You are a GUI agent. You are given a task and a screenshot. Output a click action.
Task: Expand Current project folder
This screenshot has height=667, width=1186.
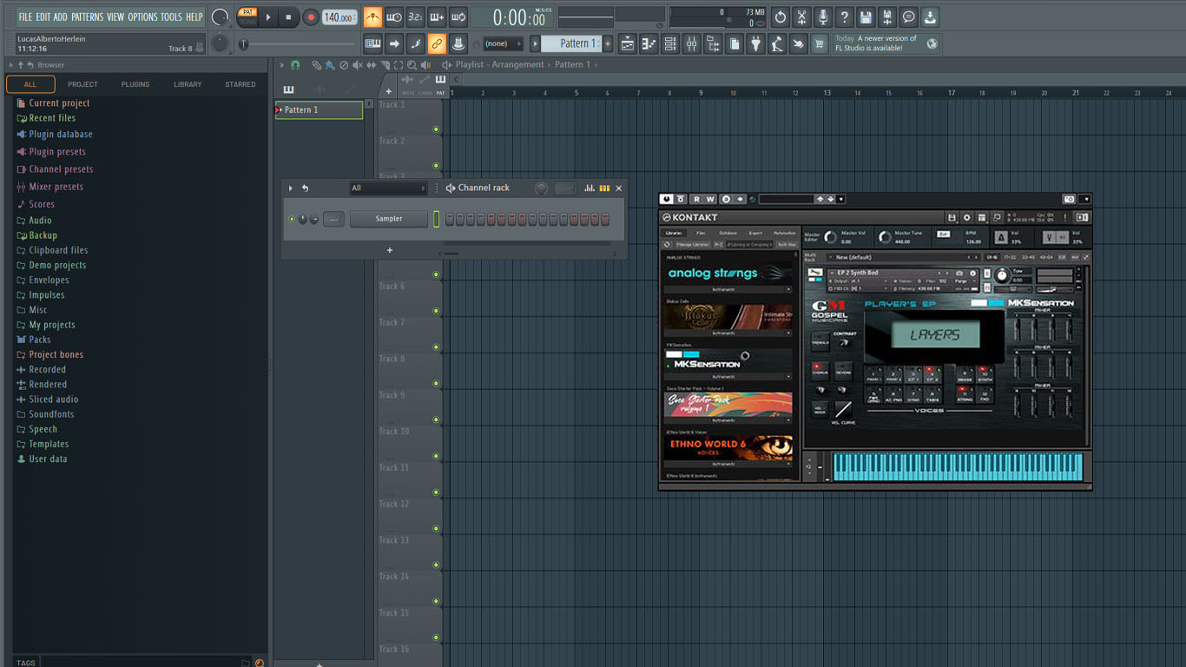tap(59, 102)
